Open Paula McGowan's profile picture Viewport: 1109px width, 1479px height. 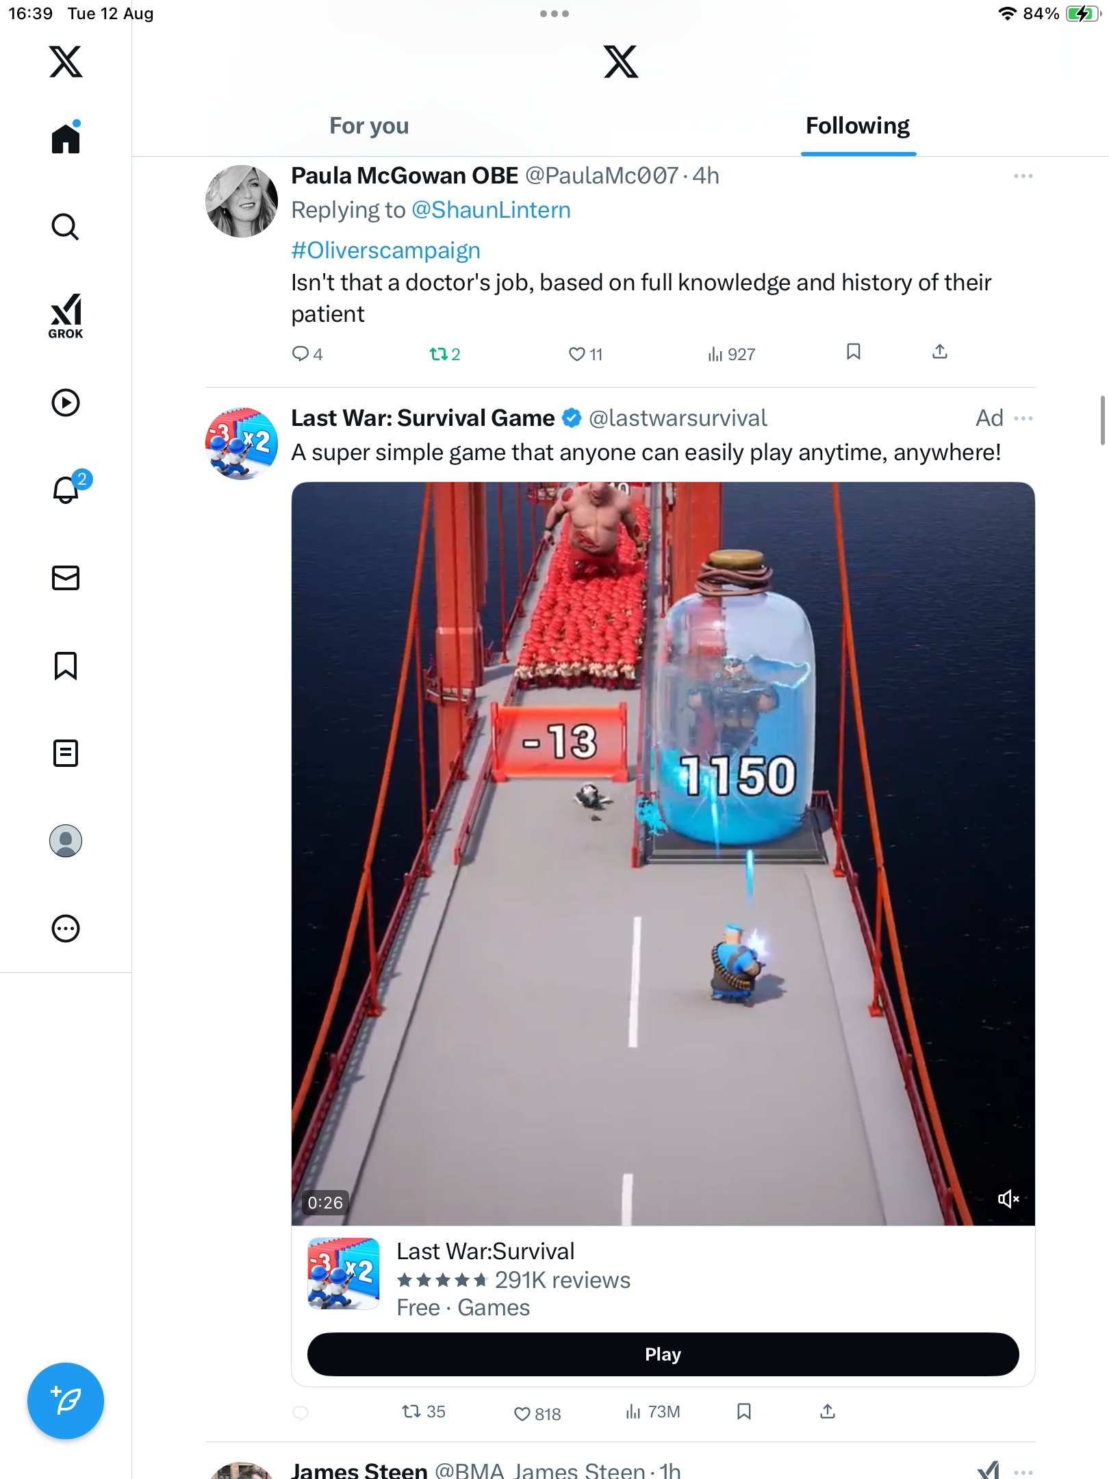point(242,201)
